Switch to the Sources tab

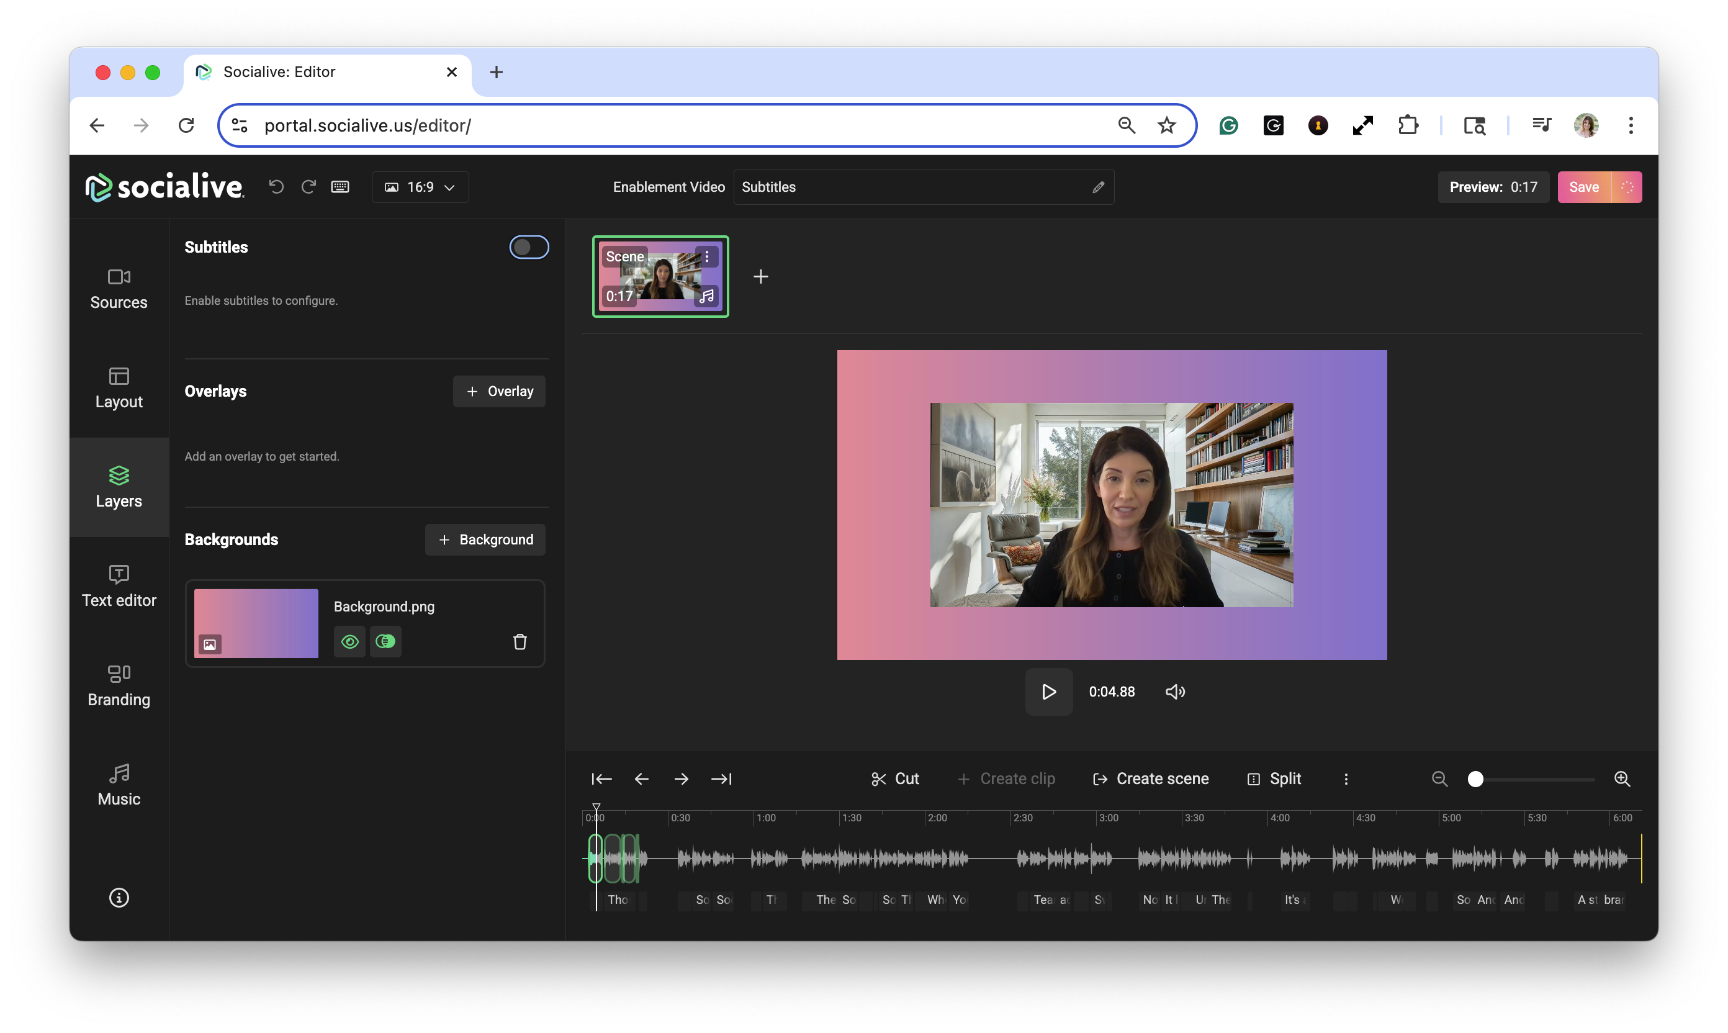click(119, 289)
